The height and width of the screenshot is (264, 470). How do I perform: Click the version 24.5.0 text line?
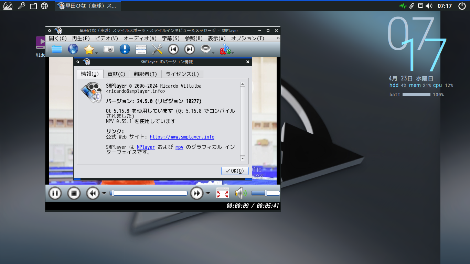(154, 101)
